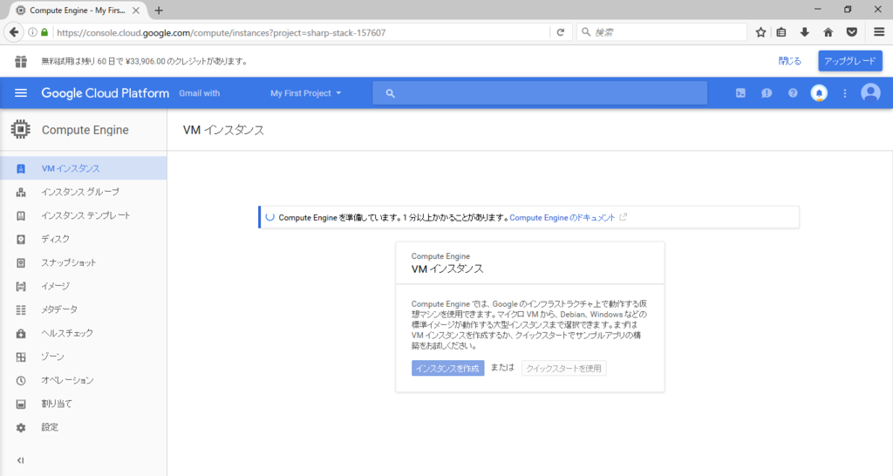The width and height of the screenshot is (893, 476).
Task: Click the Gmail with text in header
Action: tap(200, 92)
